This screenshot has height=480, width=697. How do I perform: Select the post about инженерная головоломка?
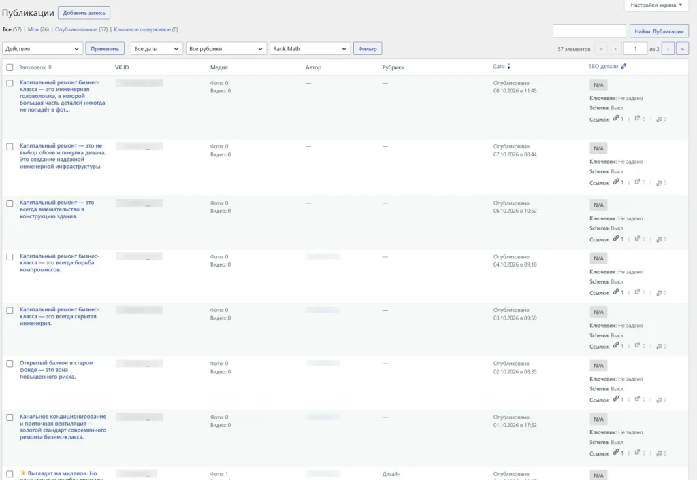[10, 83]
